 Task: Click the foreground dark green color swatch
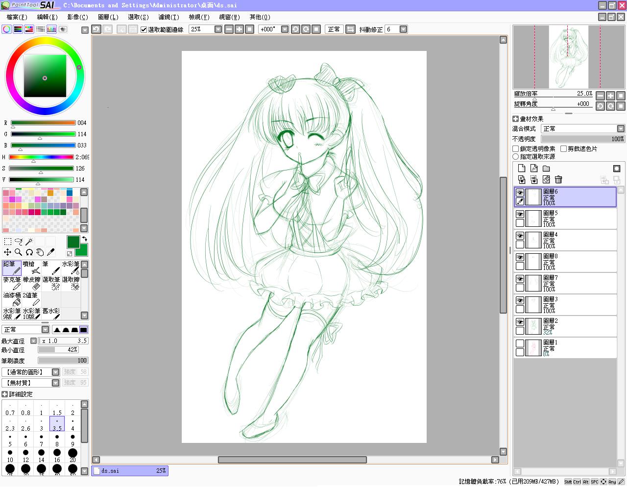(x=72, y=242)
